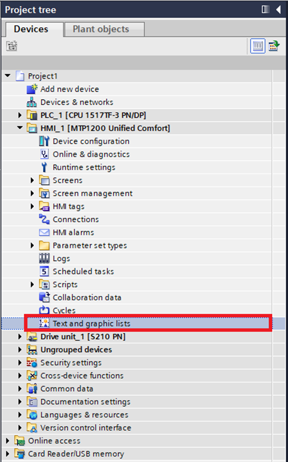Expand Common data

[x=20, y=388]
